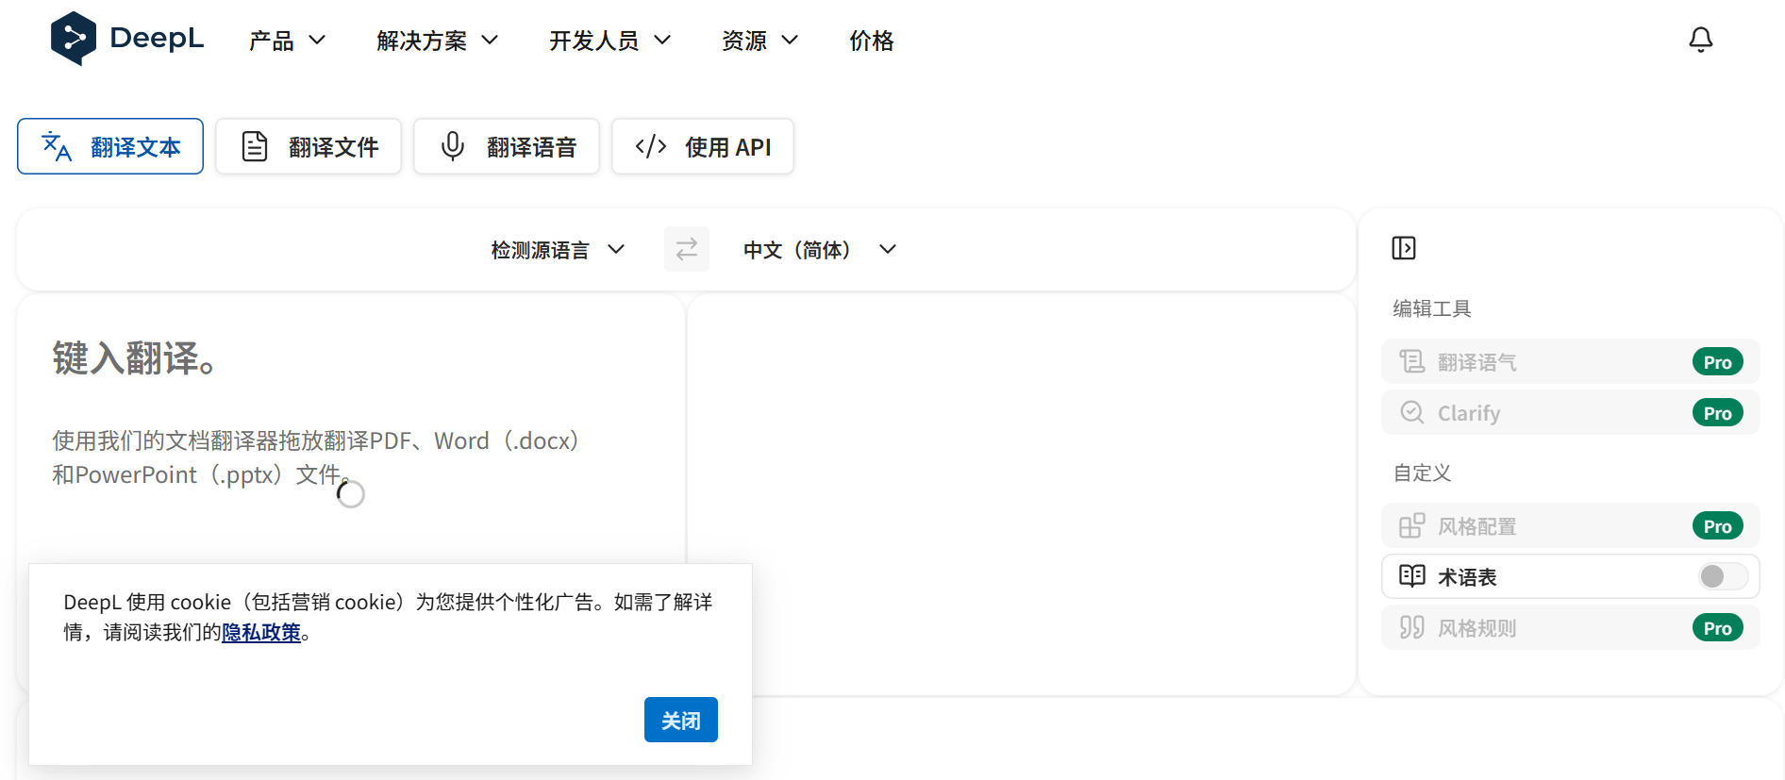Click the 编辑工具 heading
1785x780 pixels.
pos(1432,308)
